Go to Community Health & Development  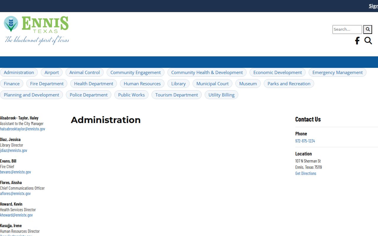tap(207, 73)
